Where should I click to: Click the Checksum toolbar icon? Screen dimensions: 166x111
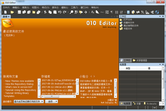152,12
